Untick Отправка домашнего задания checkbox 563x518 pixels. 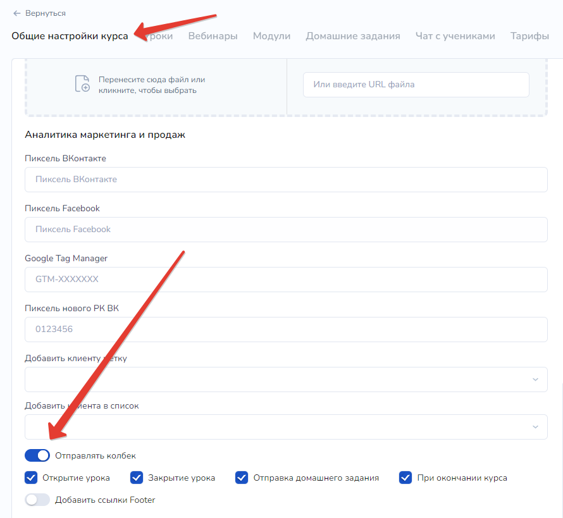coord(242,478)
